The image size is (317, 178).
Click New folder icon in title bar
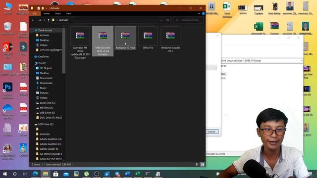tap(43, 8)
